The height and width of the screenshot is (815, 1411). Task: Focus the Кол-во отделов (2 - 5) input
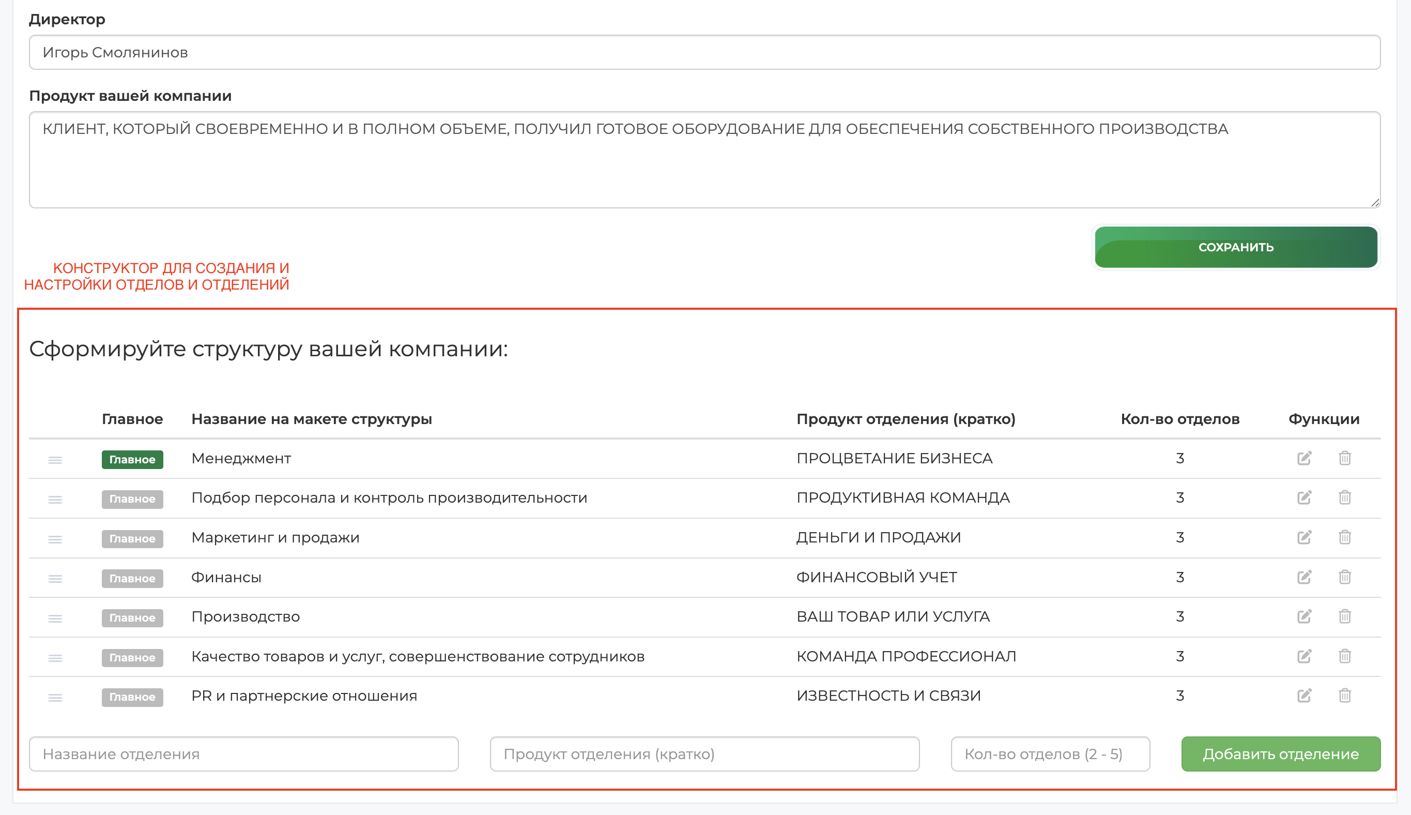click(x=1050, y=754)
